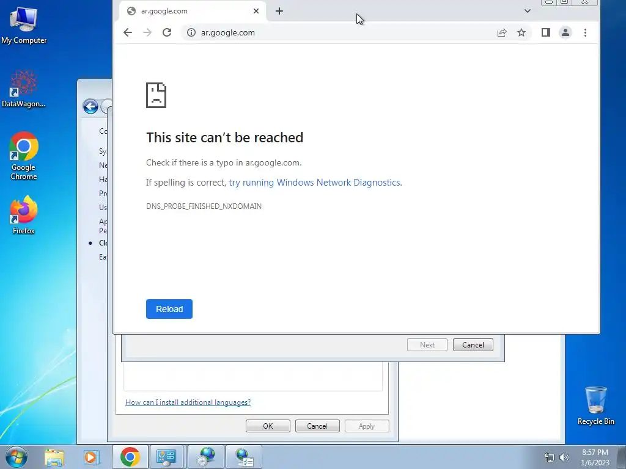Screen dimensions: 626x469
Task: Open the Recycle Bin
Action: pyautogui.click(x=595, y=406)
